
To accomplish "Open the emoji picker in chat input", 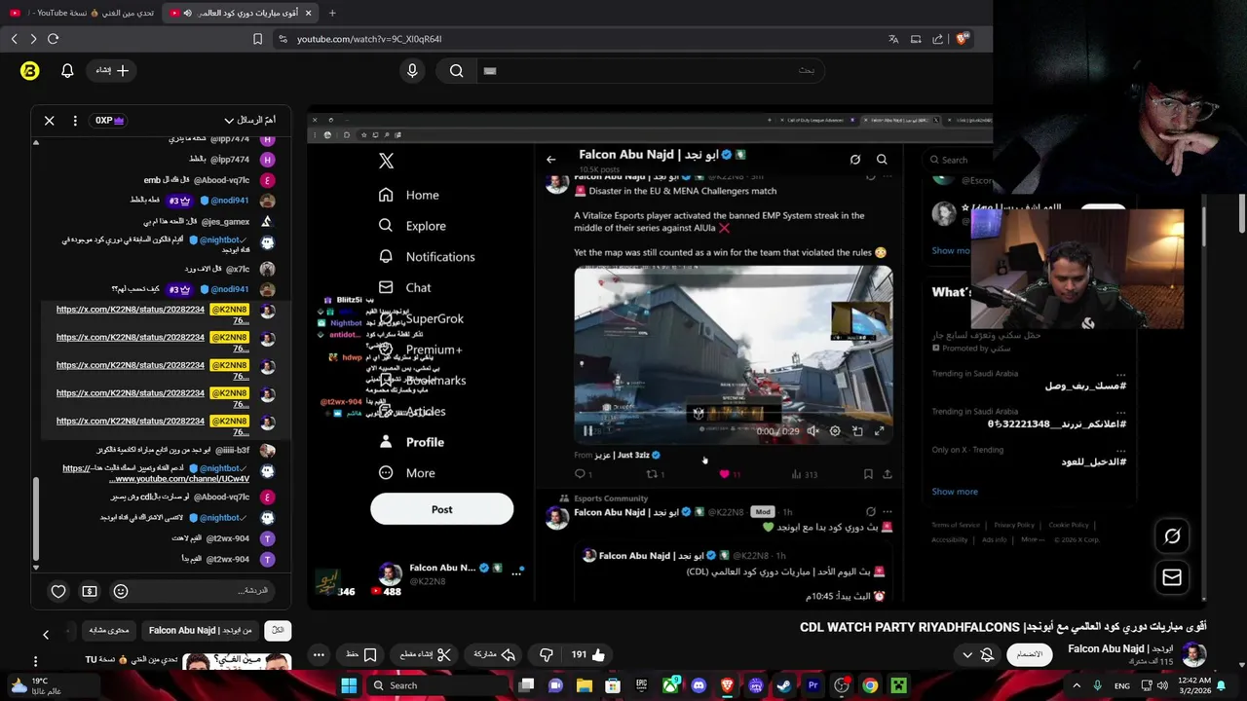I will pyautogui.click(x=121, y=591).
